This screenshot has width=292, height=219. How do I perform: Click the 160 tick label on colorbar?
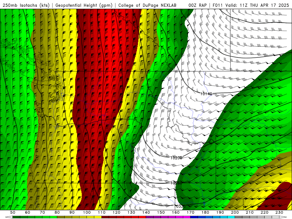176,212
